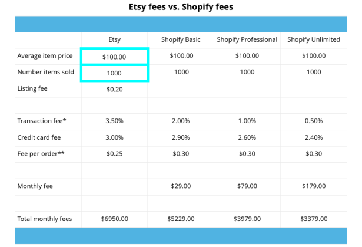Click Shopify Basic average item price $100.00
362x247 pixels.
coord(181,56)
